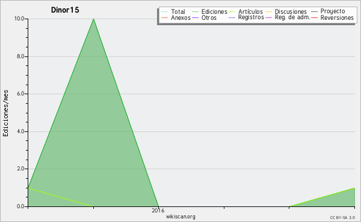361x222 pixels.
Task: Click the CC BY-SA 3.0 license text
Action: click(342, 218)
